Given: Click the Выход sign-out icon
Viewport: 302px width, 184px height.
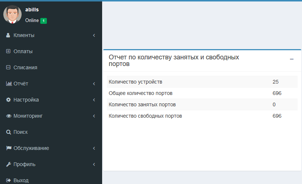Looking at the screenshot, I should pos(9,180).
